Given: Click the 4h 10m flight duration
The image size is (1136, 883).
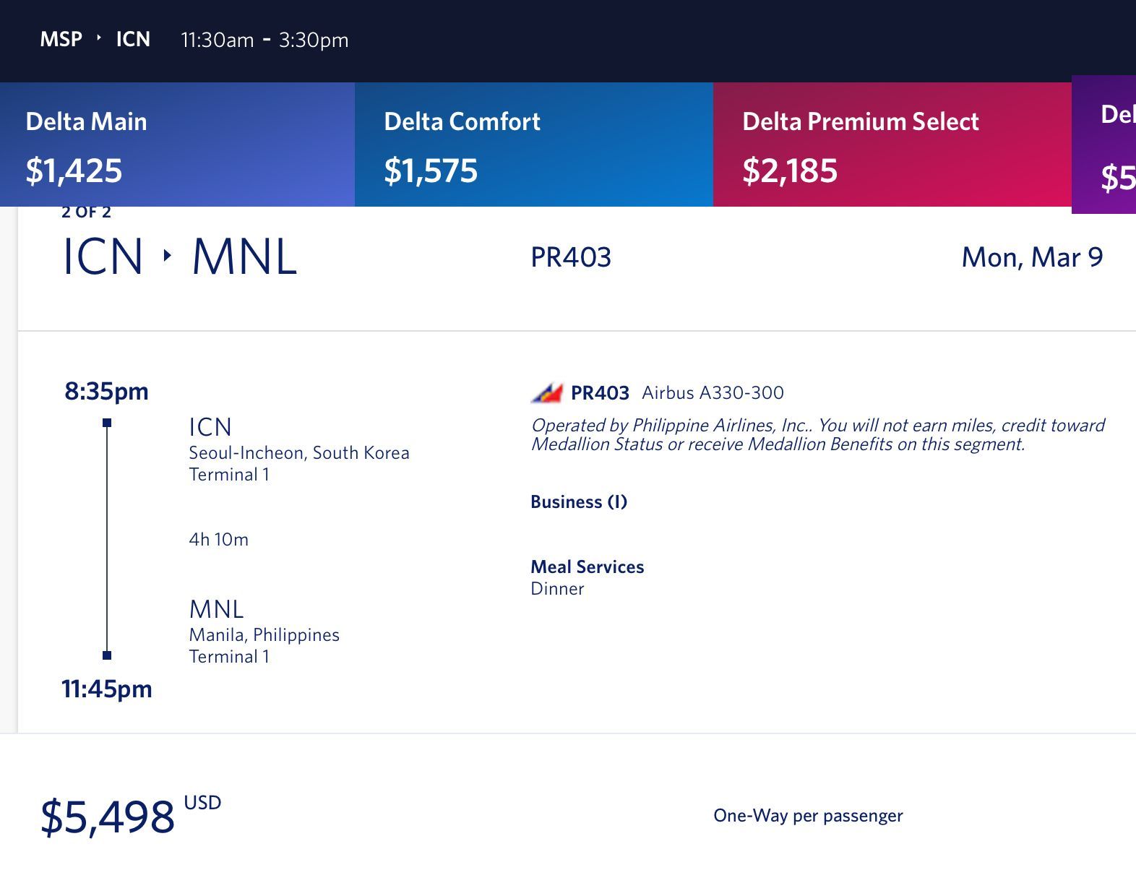Looking at the screenshot, I should point(219,540).
